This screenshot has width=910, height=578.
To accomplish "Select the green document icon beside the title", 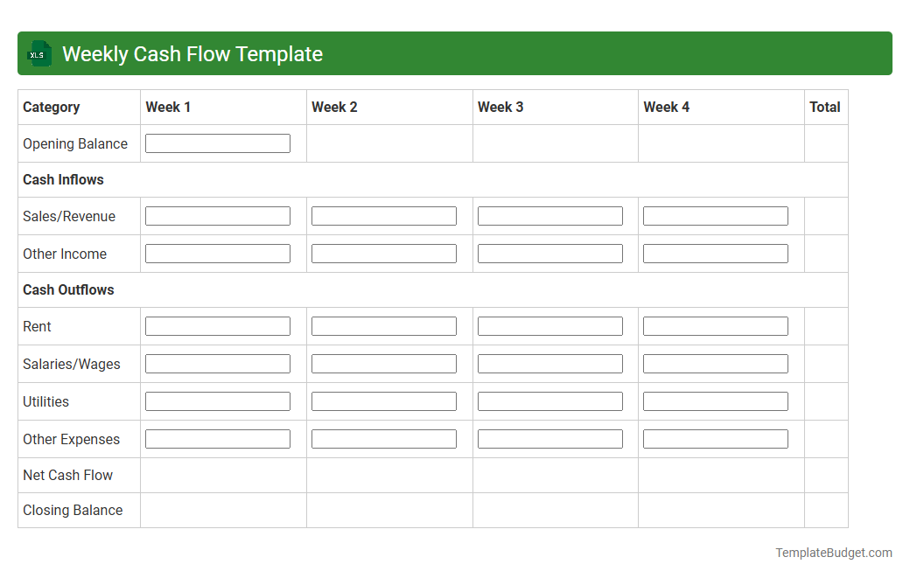I will pos(38,53).
